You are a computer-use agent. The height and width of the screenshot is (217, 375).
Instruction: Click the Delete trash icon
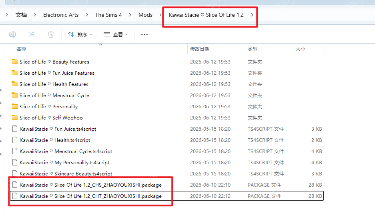[x=51, y=34]
